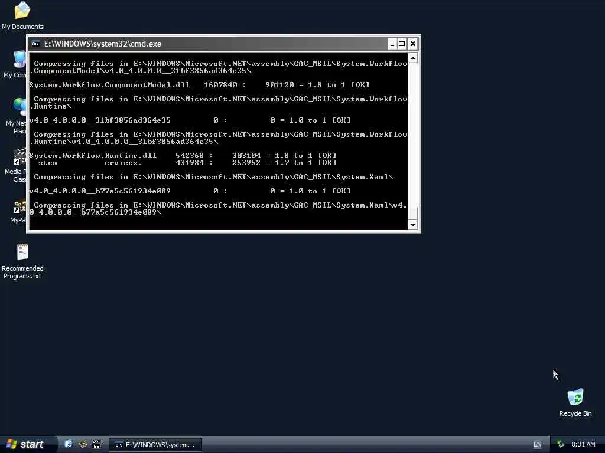Viewport: 605px width, 453px height.
Task: Click the v4.0_4.0.0.0__b77a5c561934e089 output line
Action: click(190, 191)
